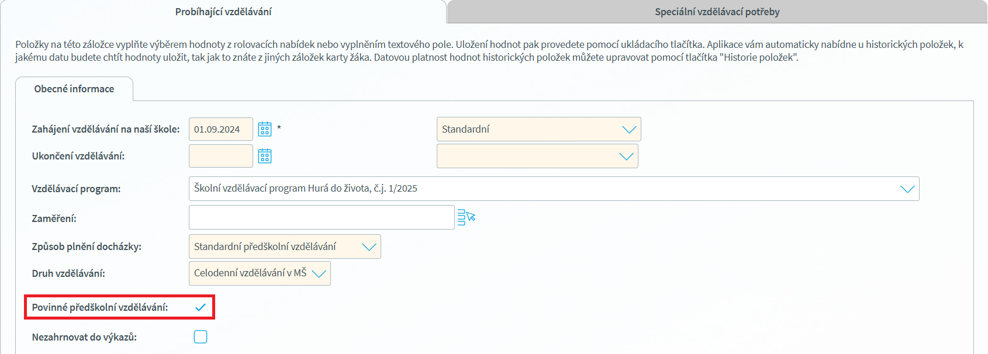Click the Ukončení vzdělávání date field
The width and height of the screenshot is (988, 354).
[x=220, y=156]
